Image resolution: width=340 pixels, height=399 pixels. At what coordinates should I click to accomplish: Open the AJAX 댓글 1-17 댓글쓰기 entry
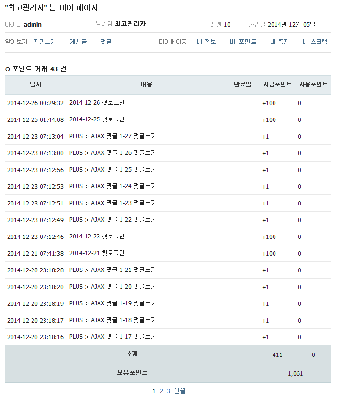point(112,337)
